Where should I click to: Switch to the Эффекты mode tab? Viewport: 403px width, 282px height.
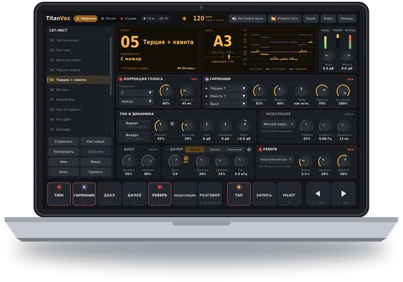click(86, 19)
